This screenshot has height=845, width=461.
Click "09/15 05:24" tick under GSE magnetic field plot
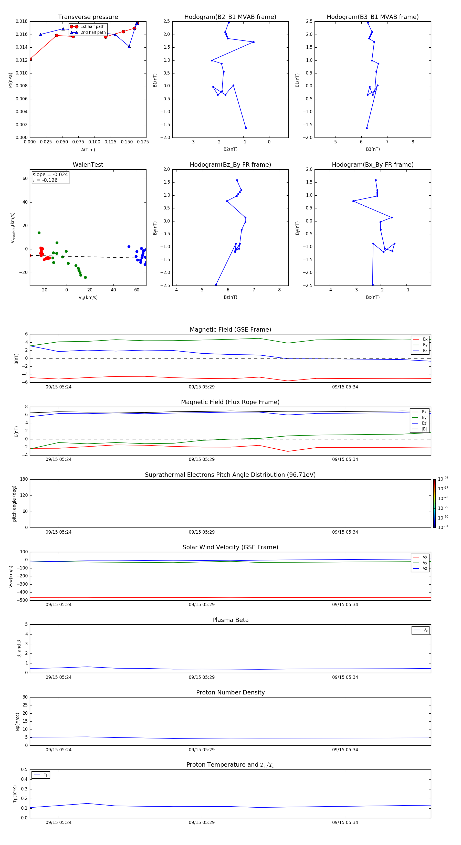tap(58, 387)
